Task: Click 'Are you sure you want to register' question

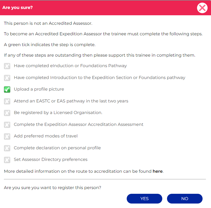Action: pyautogui.click(x=52, y=188)
